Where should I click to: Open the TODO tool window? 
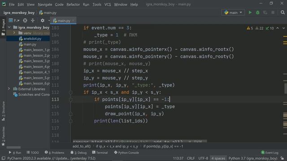pyautogui.click(x=33, y=153)
